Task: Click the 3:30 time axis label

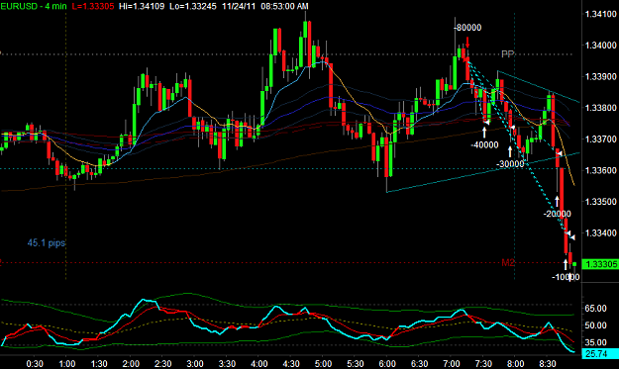Action: [x=227, y=363]
